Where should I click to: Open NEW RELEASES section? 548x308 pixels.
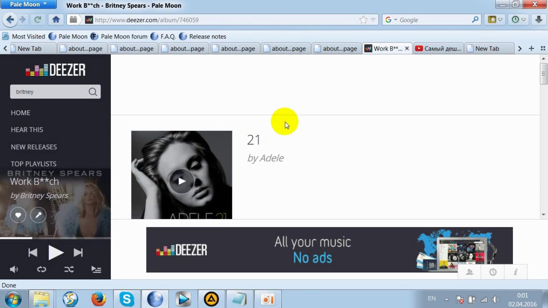(x=34, y=147)
